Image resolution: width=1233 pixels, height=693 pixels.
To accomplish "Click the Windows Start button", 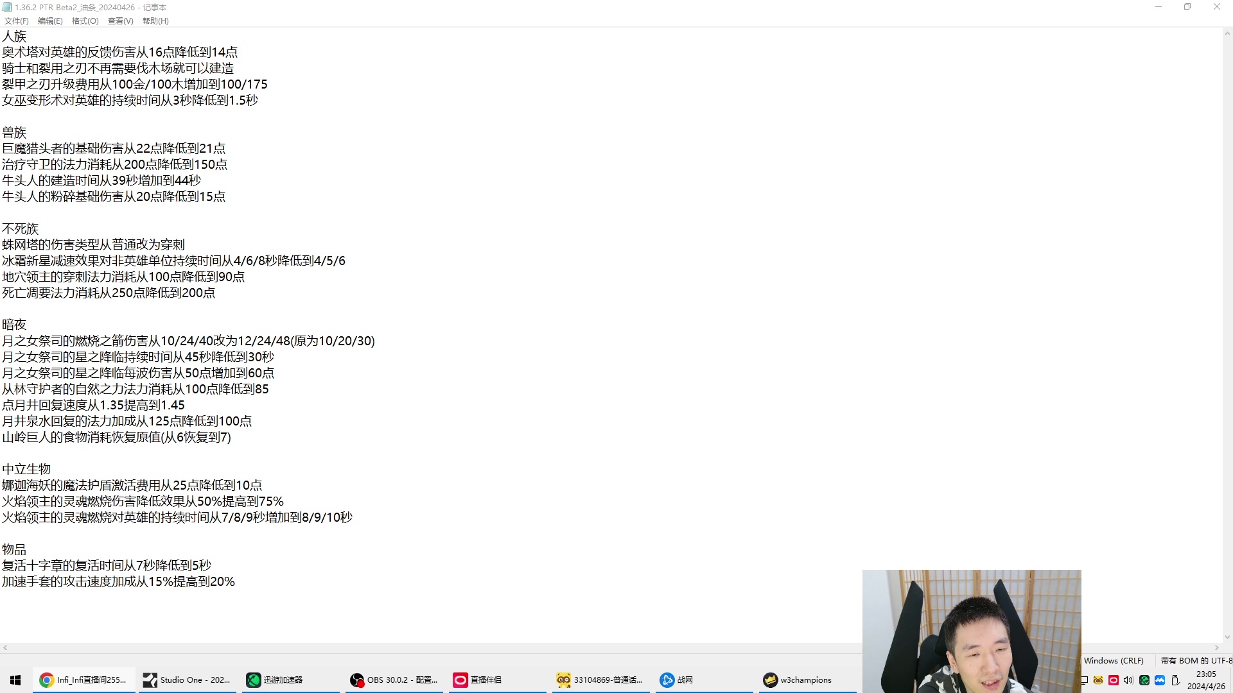I will pos(15,680).
